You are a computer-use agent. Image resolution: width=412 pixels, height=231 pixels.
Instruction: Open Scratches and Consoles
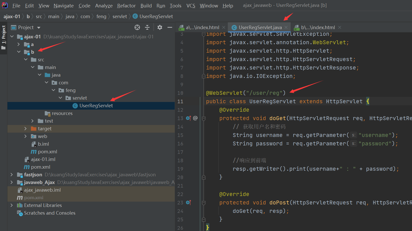pos(46,213)
